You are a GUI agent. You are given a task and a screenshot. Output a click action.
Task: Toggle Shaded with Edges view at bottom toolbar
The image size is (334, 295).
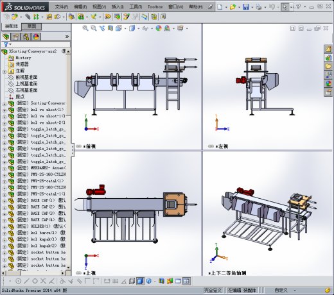click(x=141, y=281)
